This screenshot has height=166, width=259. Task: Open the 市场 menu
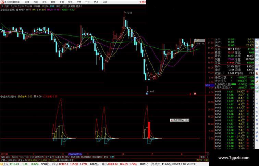(x=36, y=2)
